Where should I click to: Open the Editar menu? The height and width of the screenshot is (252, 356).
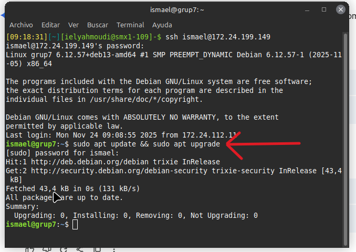tap(50, 25)
